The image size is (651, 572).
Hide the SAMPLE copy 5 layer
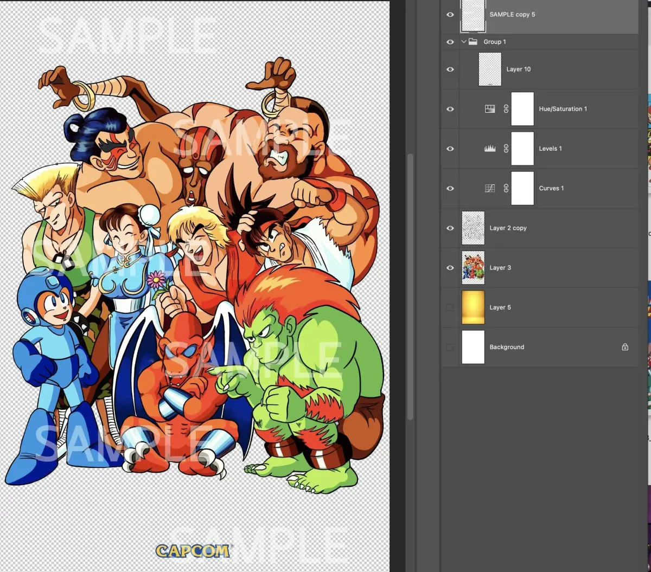click(450, 15)
